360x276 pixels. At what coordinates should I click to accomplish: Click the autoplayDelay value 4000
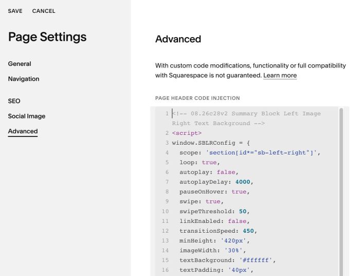point(243,182)
